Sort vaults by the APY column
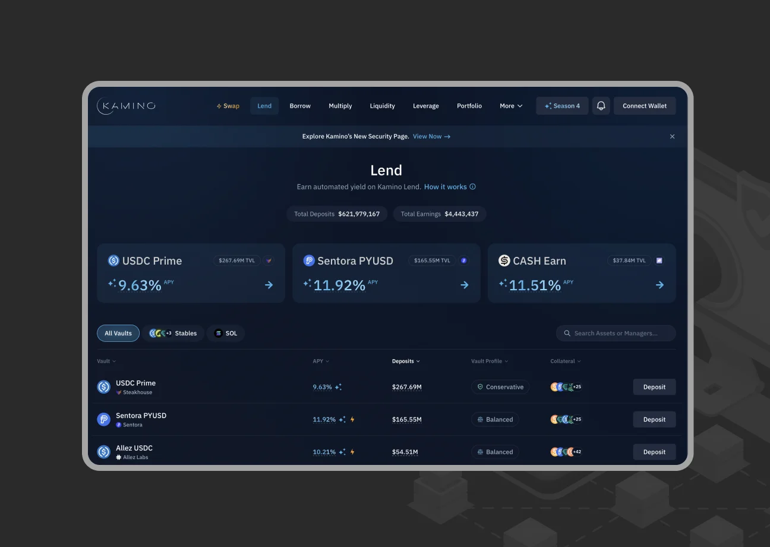770x547 pixels. click(x=321, y=361)
